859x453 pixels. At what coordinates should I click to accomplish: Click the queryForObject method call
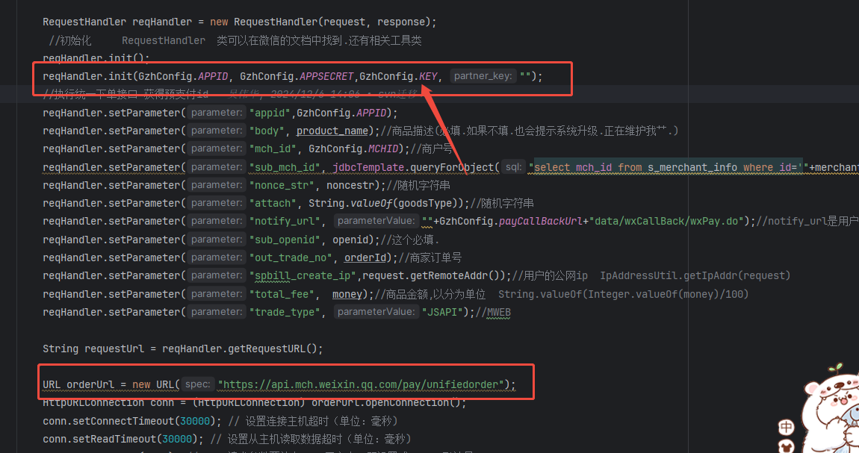click(452, 167)
